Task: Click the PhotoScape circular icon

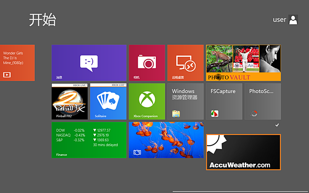Action: point(253,114)
